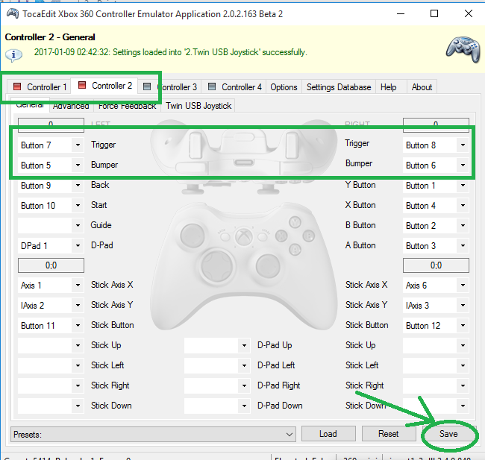This screenshot has height=460, width=485.
Task: Click the red status icon on Controller 2 tab
Action: [x=82, y=85]
